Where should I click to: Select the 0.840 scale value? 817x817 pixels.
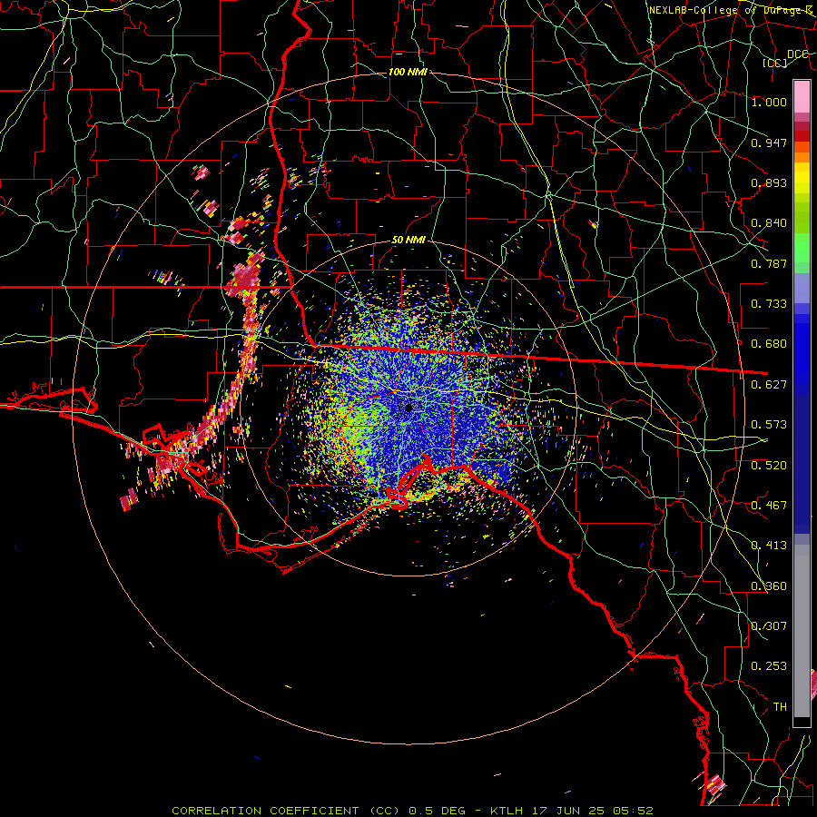coord(769,223)
